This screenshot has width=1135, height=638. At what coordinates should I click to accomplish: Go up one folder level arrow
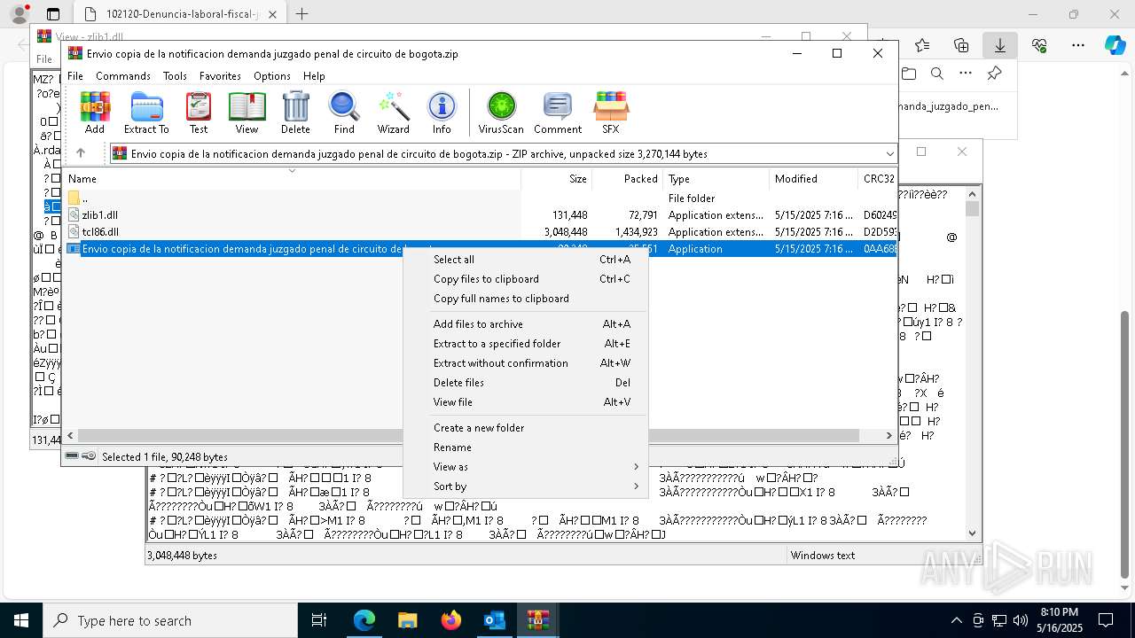coord(81,153)
